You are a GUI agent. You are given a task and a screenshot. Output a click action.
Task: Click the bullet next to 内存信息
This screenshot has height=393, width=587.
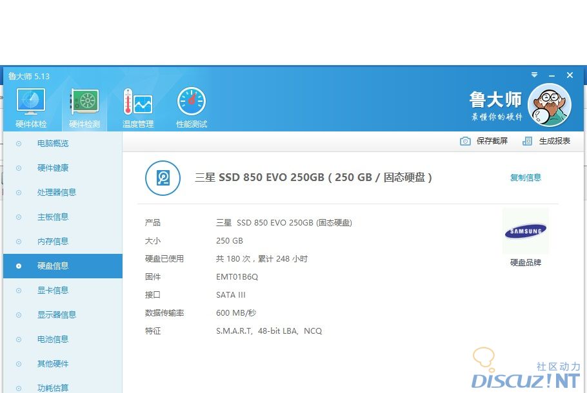tap(19, 242)
